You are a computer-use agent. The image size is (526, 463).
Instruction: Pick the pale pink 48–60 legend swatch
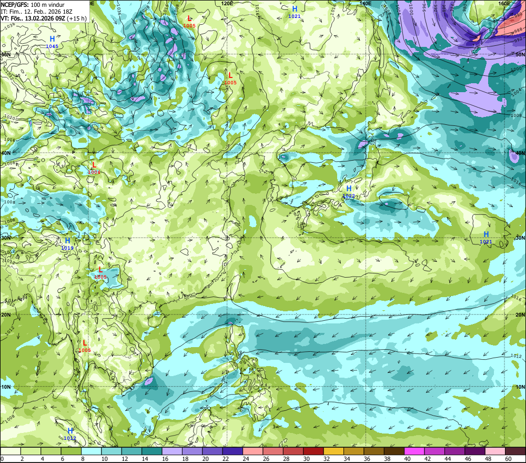495,451
